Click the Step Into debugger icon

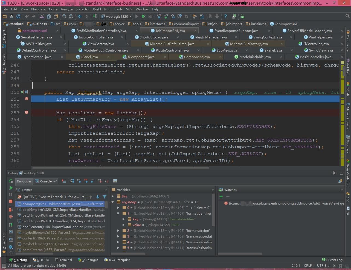point(79,181)
